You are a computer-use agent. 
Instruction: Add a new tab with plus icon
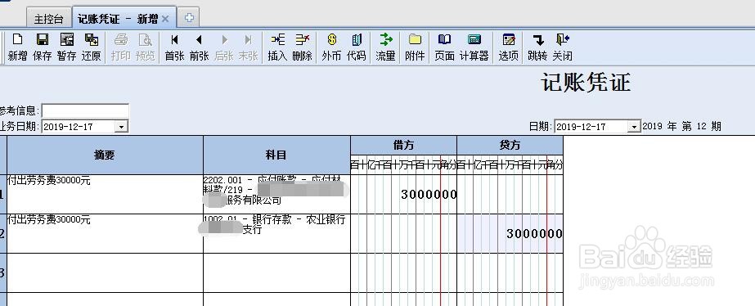(189, 18)
